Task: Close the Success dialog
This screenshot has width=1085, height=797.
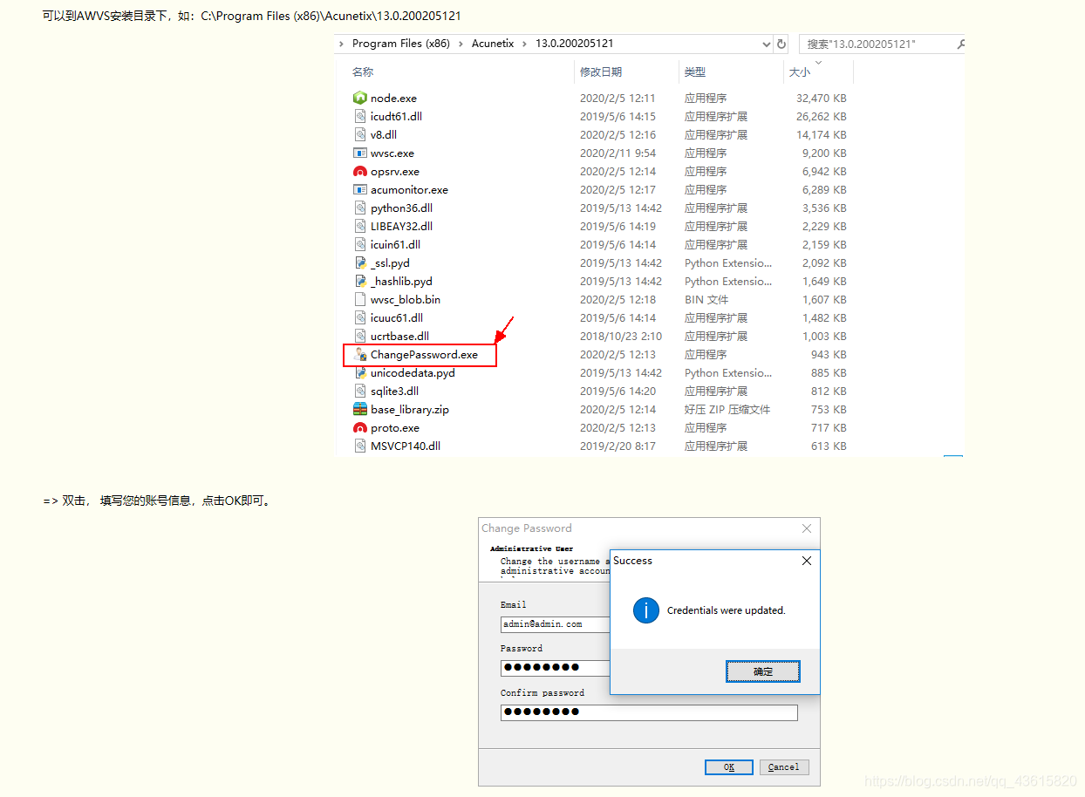Action: [807, 561]
